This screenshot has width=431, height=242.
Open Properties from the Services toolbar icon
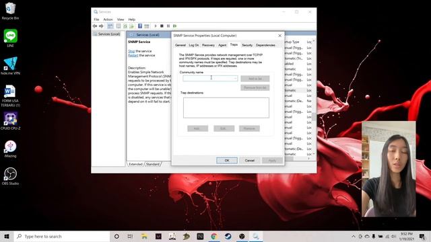[119, 26]
